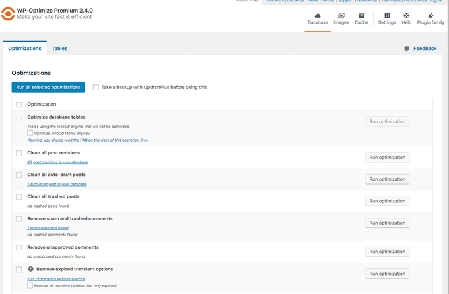Screen dimensions: 449x294
Task: Select the Clean all auto-draft posts checkbox
Action: (19, 175)
